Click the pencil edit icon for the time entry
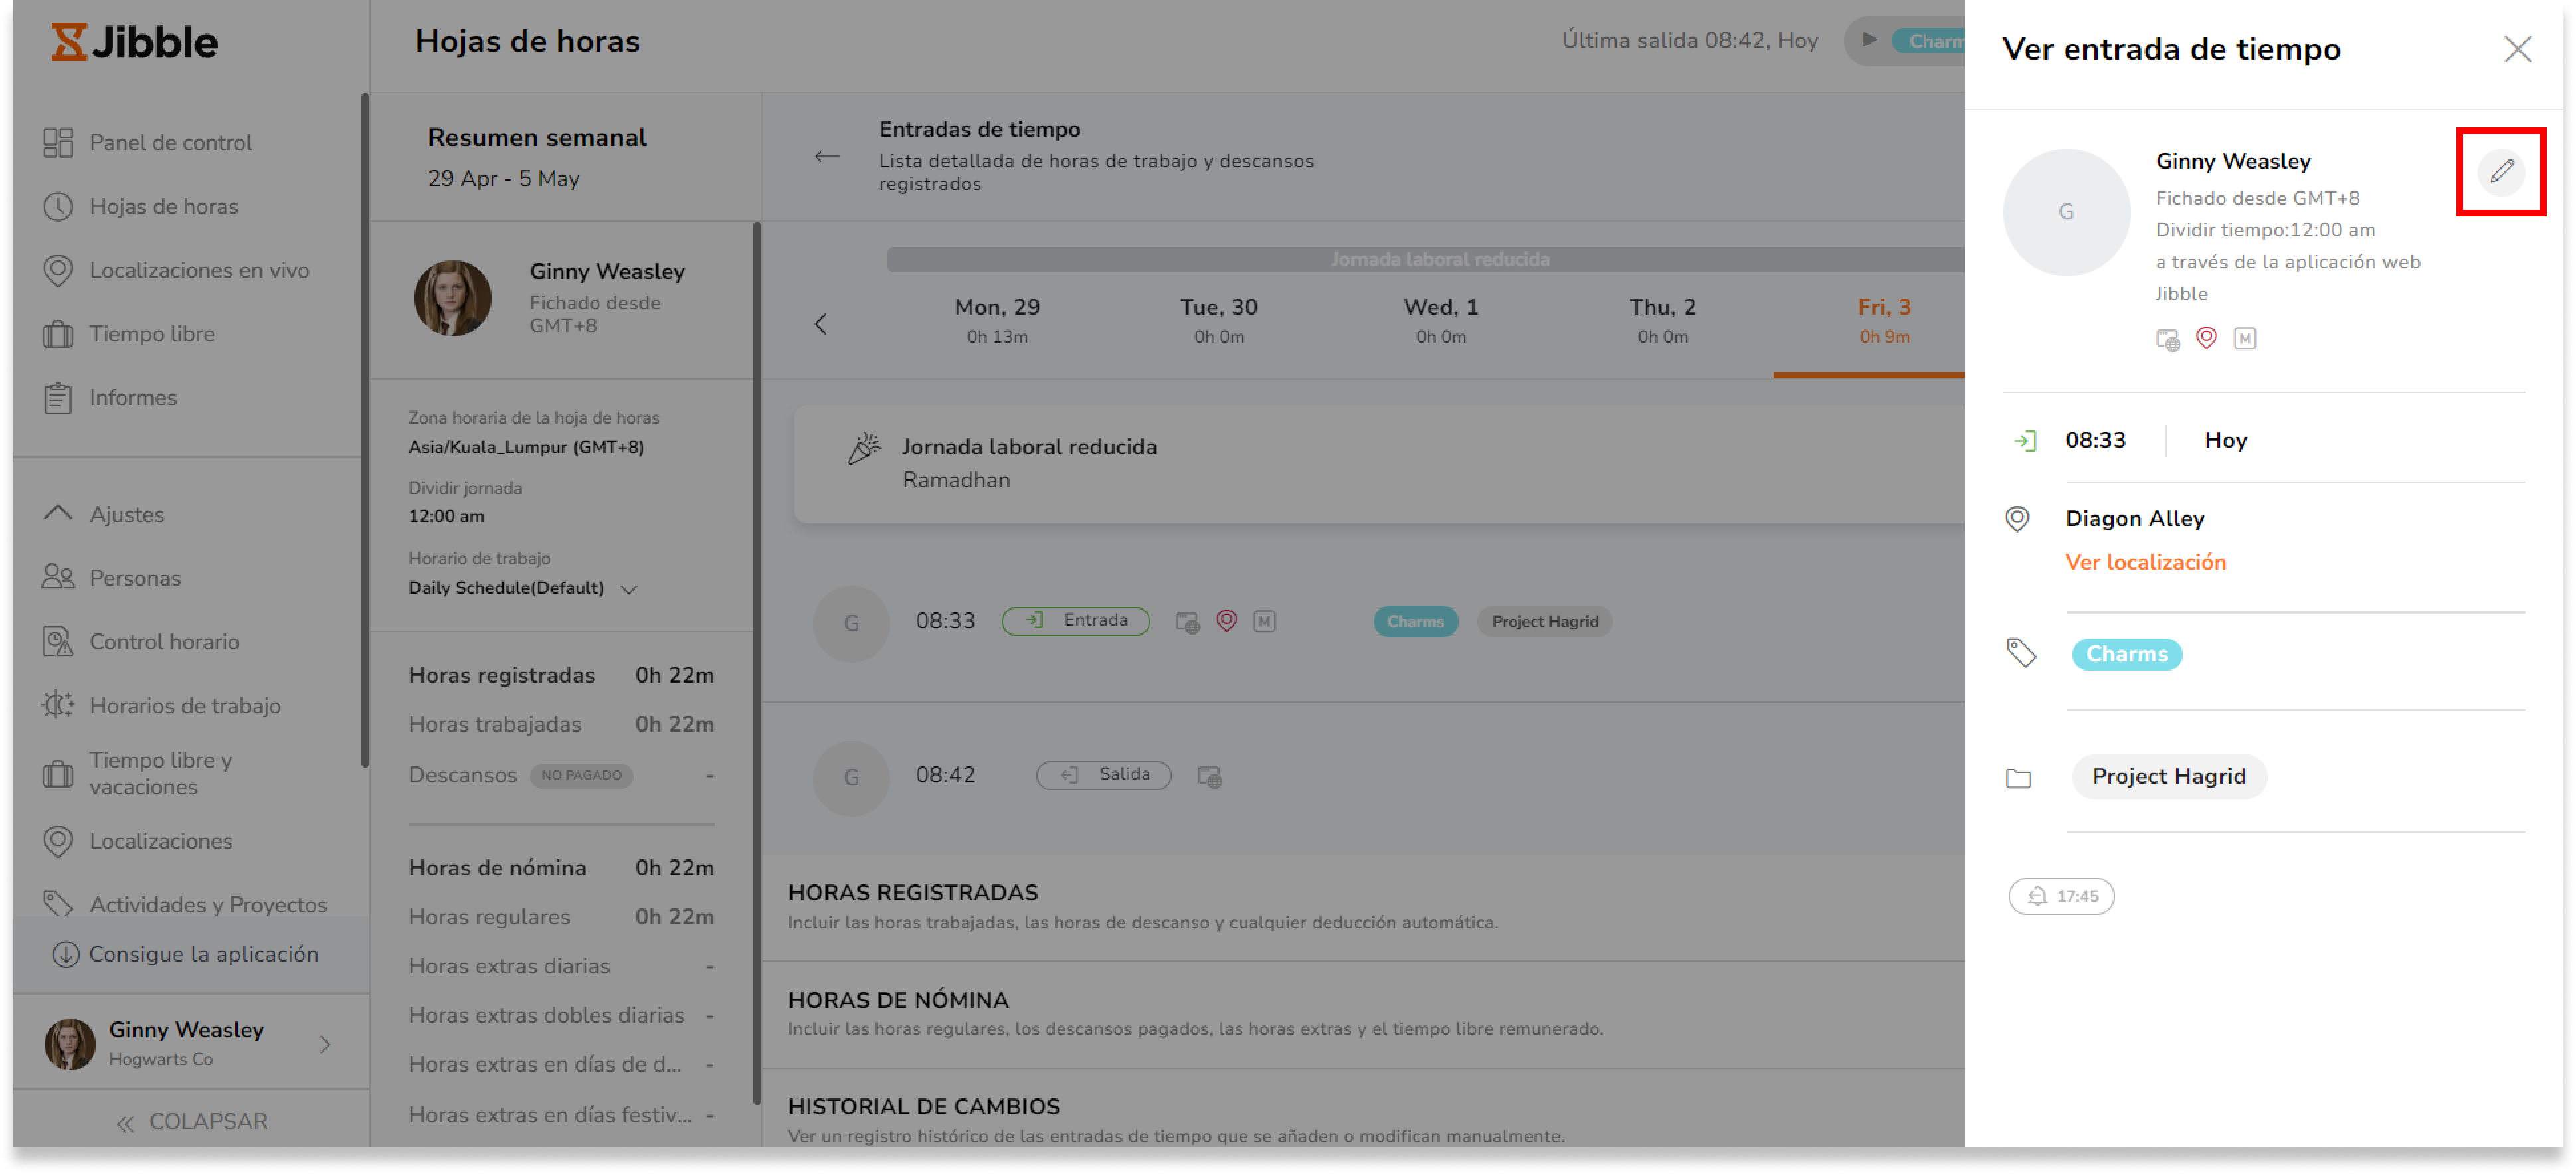Image resolution: width=2576 pixels, height=1174 pixels. [2500, 171]
